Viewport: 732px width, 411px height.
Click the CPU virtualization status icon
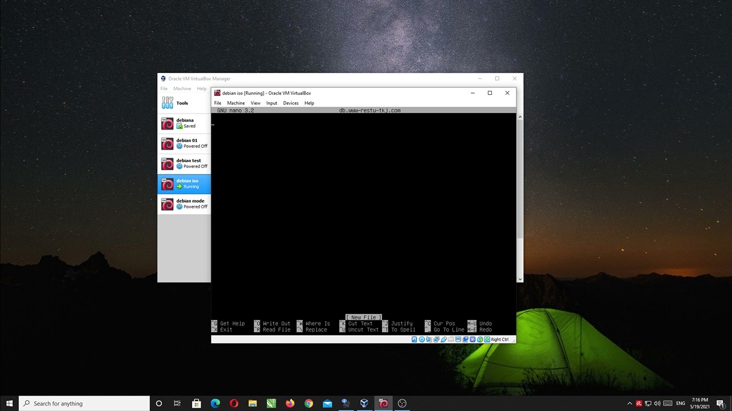[x=473, y=339]
